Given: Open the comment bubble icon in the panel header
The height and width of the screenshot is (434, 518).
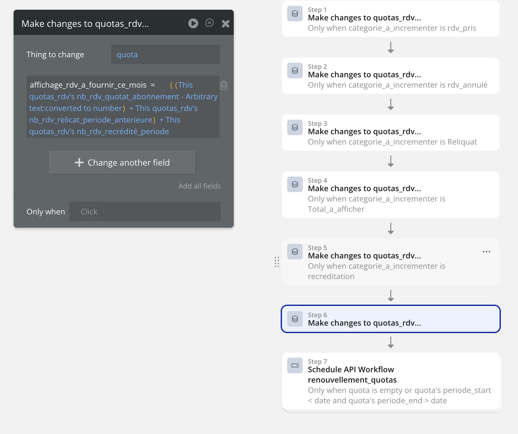Looking at the screenshot, I should tap(209, 23).
